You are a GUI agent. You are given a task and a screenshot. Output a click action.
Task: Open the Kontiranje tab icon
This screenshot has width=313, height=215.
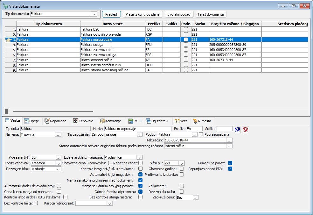coord(102,121)
